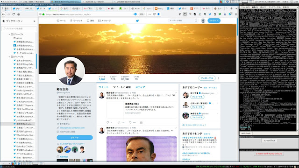Open the first tweet's dropdown chevron
This screenshot has height=168, width=299.
176,93
